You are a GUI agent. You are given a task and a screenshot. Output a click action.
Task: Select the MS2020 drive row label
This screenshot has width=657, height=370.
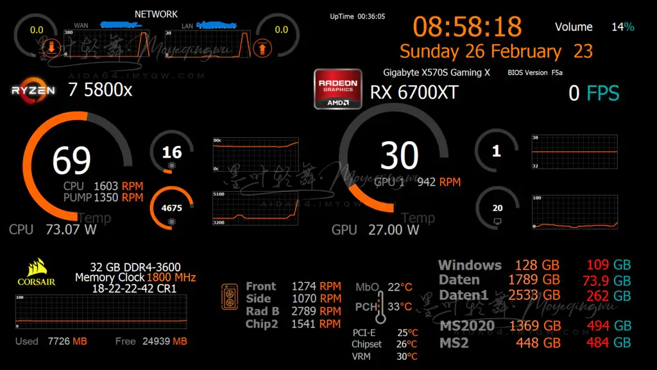pos(466,326)
